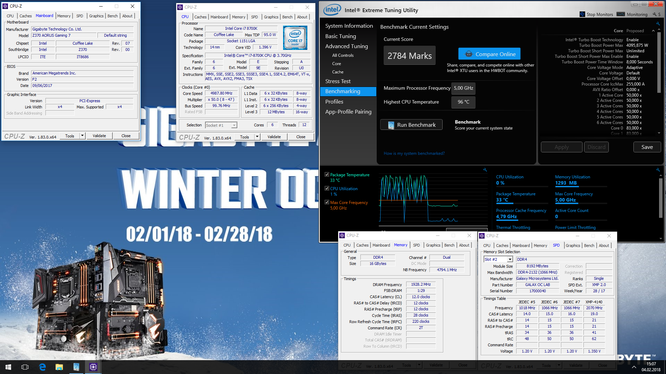Open Bench tab in CPU tab CPU-Z window
The width and height of the screenshot is (666, 374).
[287, 17]
